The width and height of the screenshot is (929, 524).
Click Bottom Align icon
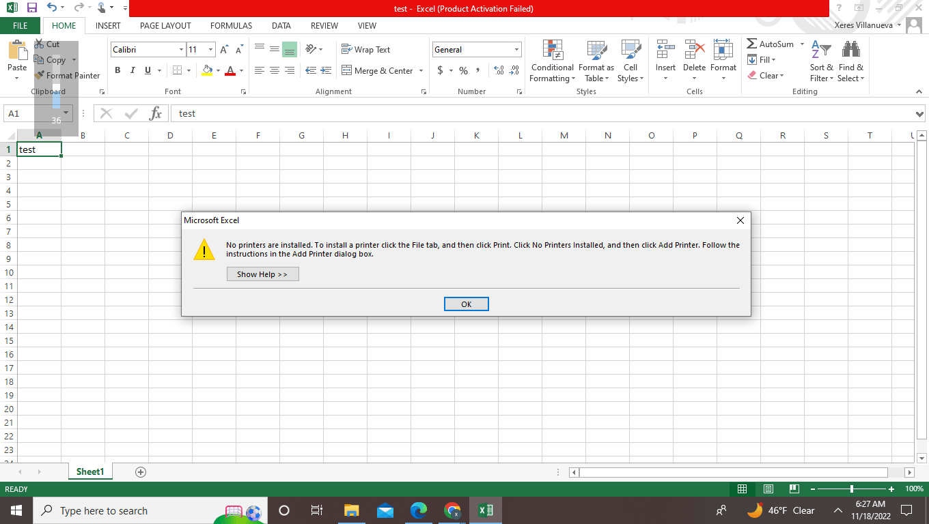(x=290, y=49)
